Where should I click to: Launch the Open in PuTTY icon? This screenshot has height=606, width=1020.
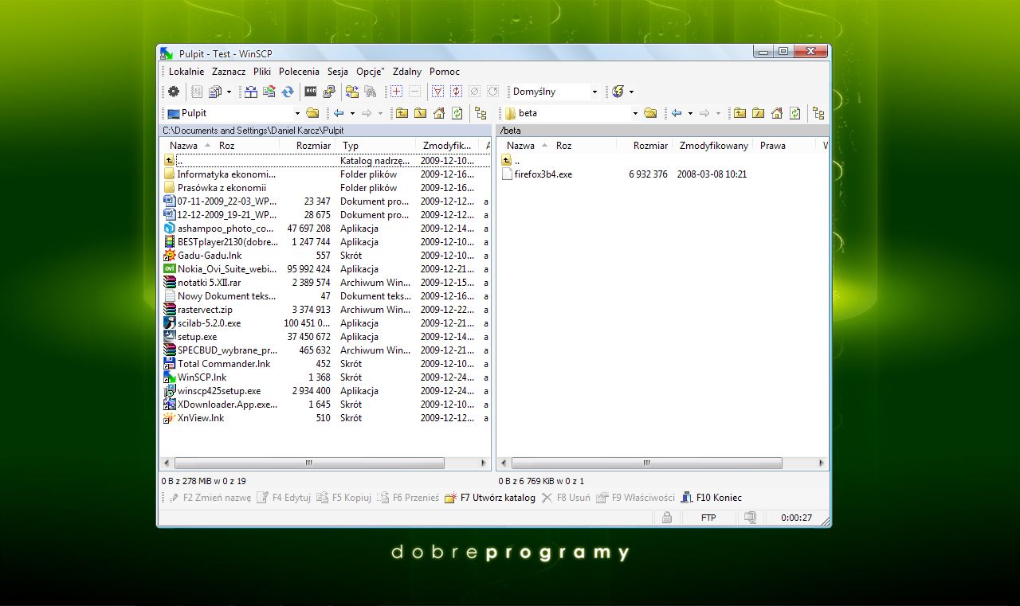[x=328, y=92]
